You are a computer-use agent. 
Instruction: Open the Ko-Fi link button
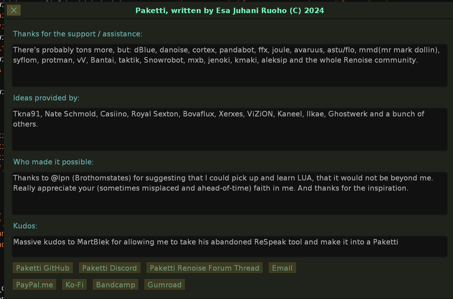tap(75, 285)
